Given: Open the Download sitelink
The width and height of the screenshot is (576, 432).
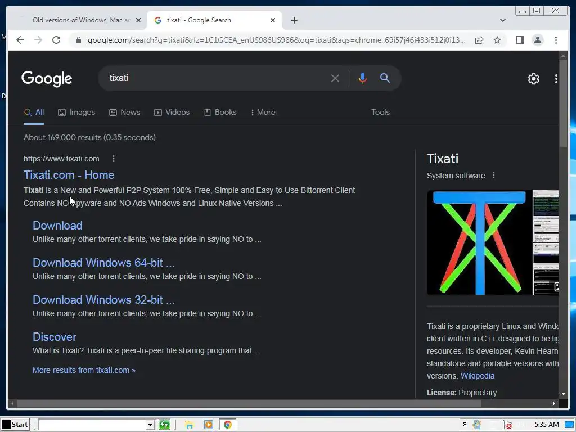Looking at the screenshot, I should (x=57, y=226).
